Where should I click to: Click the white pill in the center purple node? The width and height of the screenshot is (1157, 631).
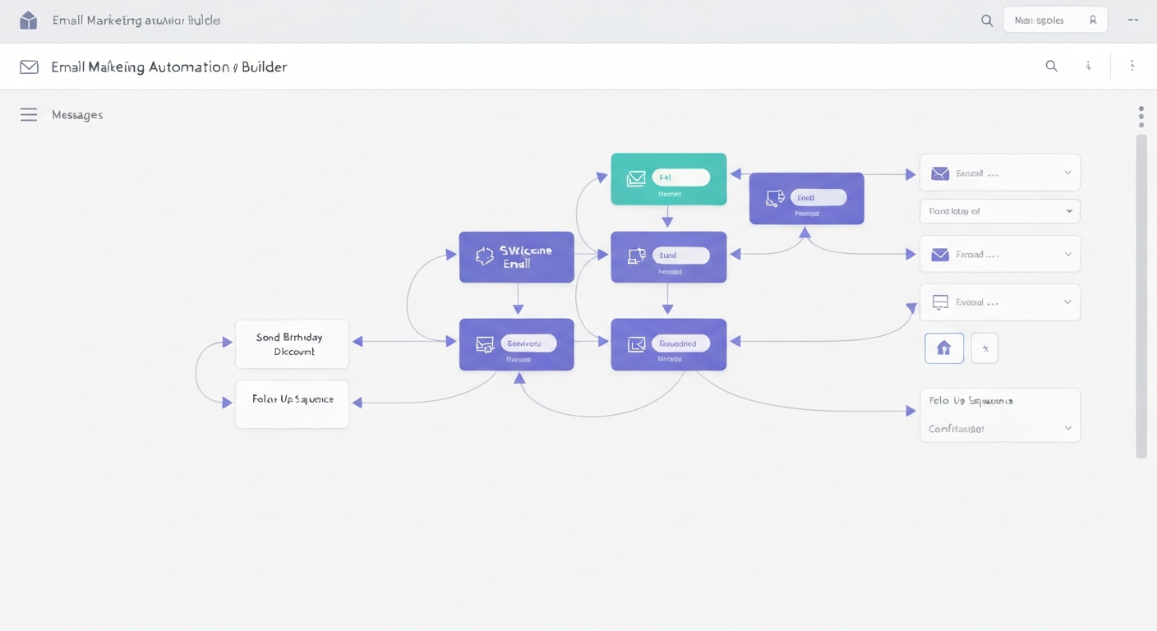tap(680, 256)
